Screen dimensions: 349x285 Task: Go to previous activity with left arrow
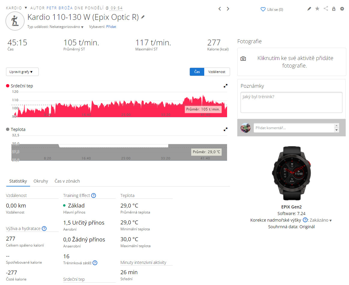pos(220,9)
